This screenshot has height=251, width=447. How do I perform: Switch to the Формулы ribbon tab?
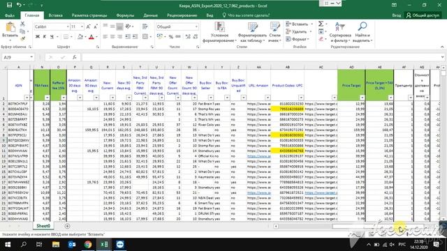[125, 15]
